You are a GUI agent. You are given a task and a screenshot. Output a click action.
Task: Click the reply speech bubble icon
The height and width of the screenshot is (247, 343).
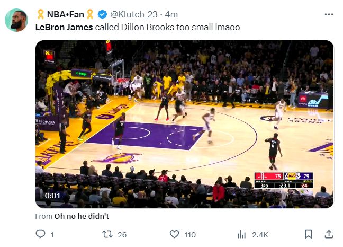coord(40,234)
